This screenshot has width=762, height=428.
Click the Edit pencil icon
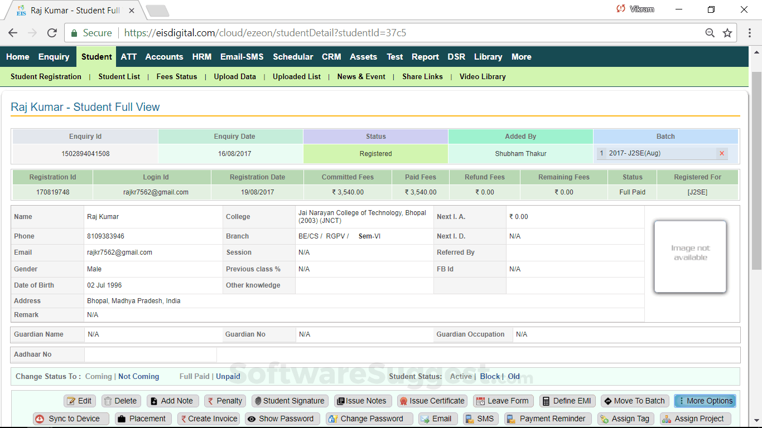tap(71, 401)
